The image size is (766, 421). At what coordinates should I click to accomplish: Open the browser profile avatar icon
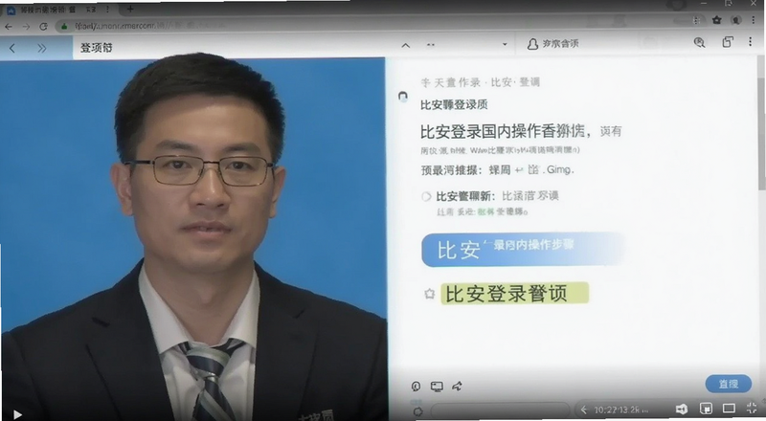pyautogui.click(x=735, y=20)
